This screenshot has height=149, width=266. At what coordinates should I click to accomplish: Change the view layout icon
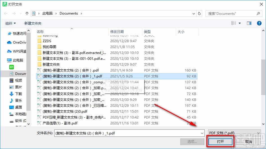coord(234,23)
